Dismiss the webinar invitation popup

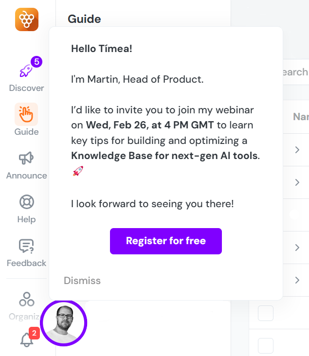(82, 281)
